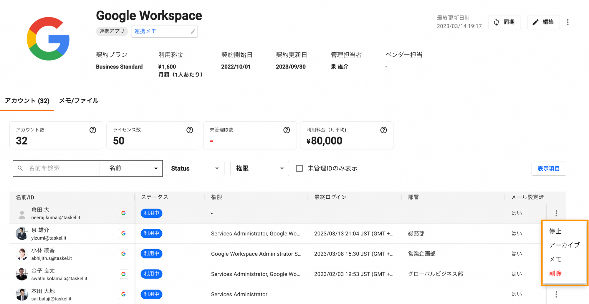
Task: Open help icon on 未管理ID数 card
Action: point(287,130)
